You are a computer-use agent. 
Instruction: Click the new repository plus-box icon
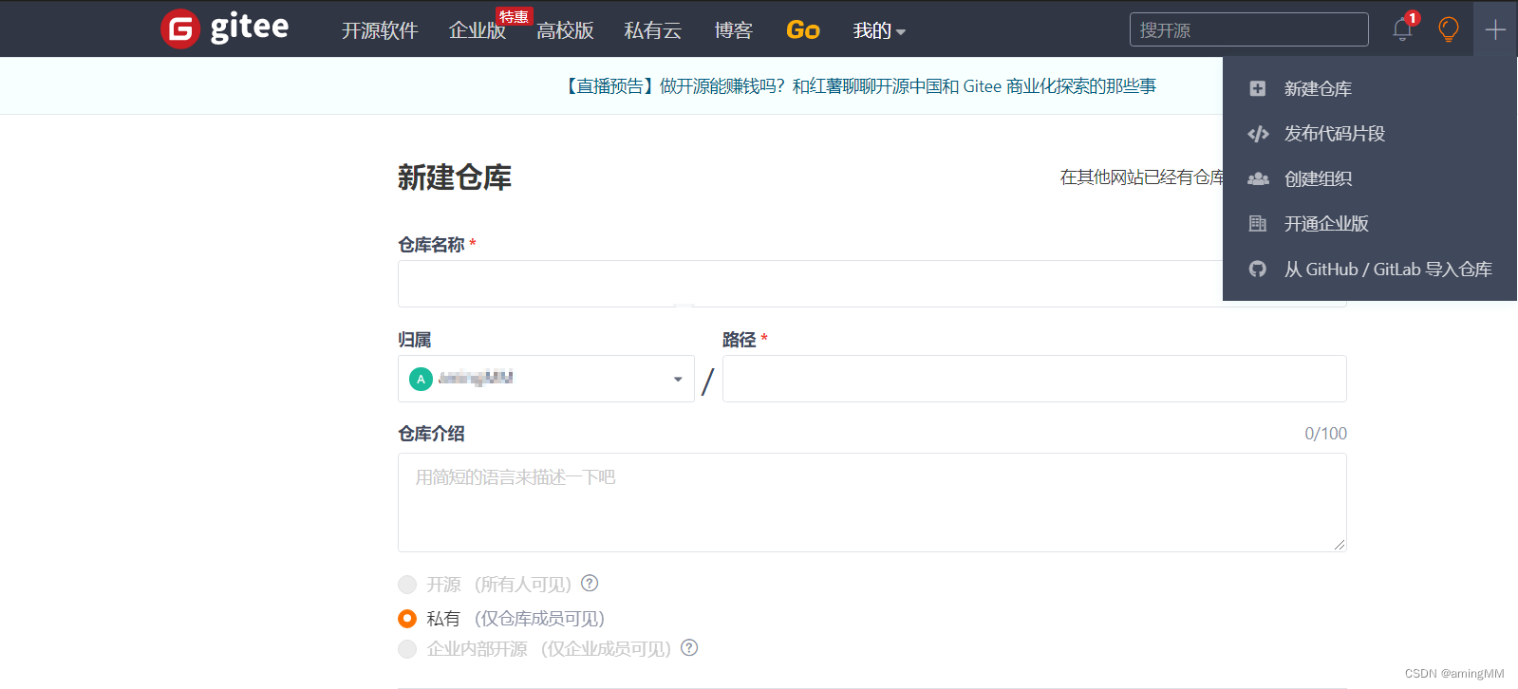click(x=1258, y=88)
